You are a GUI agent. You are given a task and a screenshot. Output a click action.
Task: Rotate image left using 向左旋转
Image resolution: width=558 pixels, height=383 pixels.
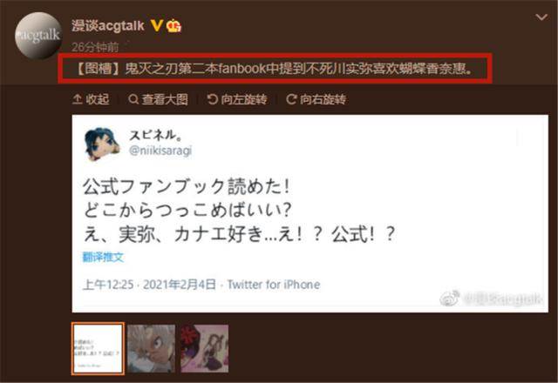click(237, 99)
